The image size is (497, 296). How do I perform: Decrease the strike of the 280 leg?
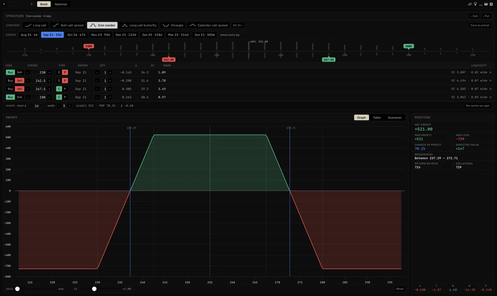click(x=28, y=97)
